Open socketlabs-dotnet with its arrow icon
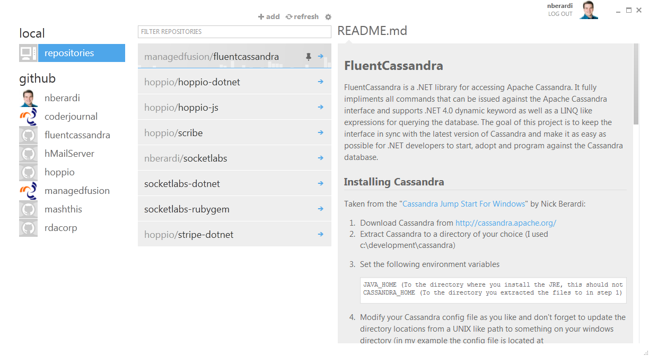 click(321, 183)
